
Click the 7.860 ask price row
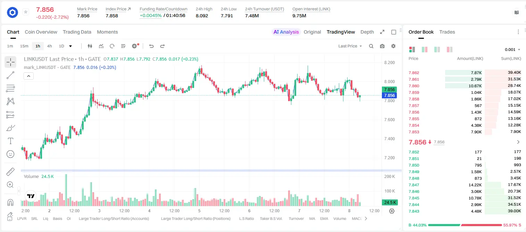pos(465,86)
